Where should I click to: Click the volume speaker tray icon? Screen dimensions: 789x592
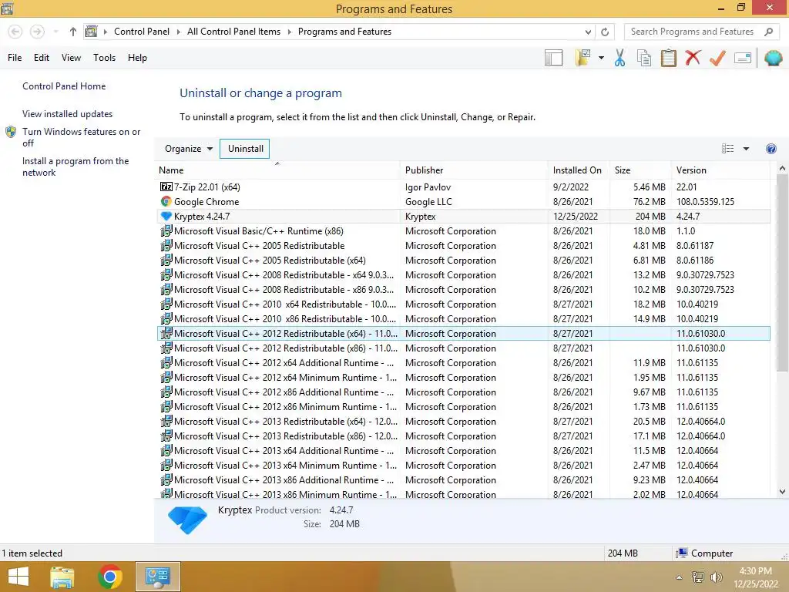click(716, 577)
